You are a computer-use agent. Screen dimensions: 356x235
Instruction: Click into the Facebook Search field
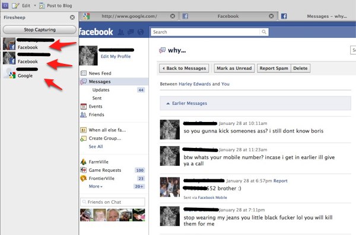[205, 32]
